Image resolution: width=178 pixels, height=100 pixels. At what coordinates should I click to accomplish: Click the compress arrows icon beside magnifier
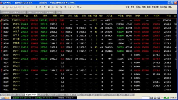(x=57, y=7)
